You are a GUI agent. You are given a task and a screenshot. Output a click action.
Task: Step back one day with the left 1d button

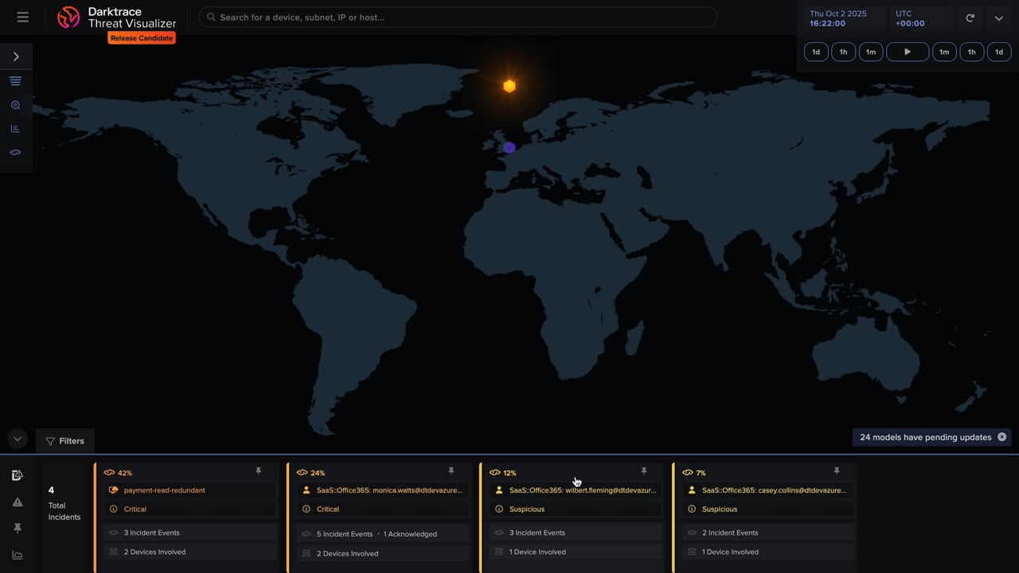point(816,52)
